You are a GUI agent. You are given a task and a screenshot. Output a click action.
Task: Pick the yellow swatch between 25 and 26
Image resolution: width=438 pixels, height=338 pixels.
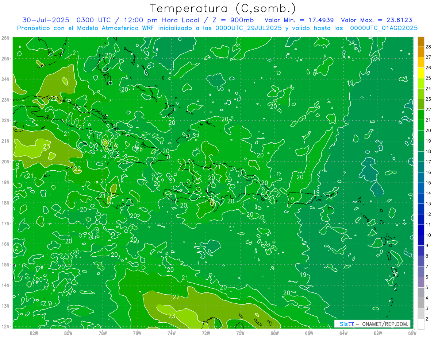[421, 73]
